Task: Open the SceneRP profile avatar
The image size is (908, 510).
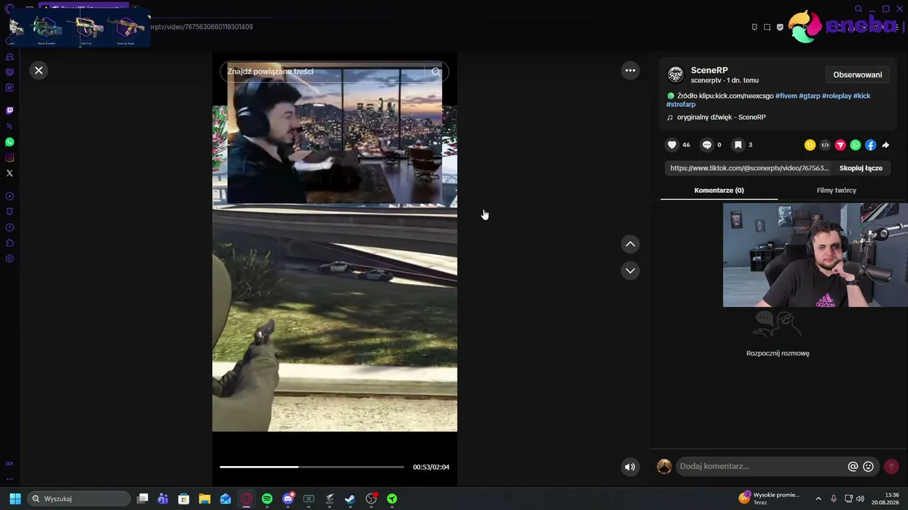Action: [676, 74]
